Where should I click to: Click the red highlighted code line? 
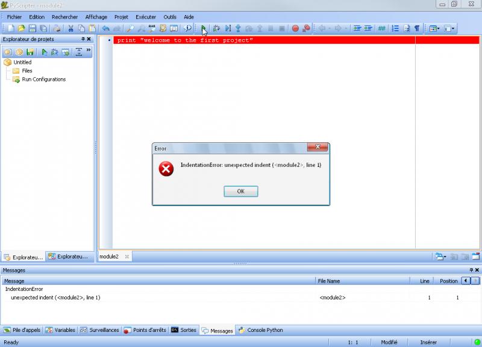[296, 40]
